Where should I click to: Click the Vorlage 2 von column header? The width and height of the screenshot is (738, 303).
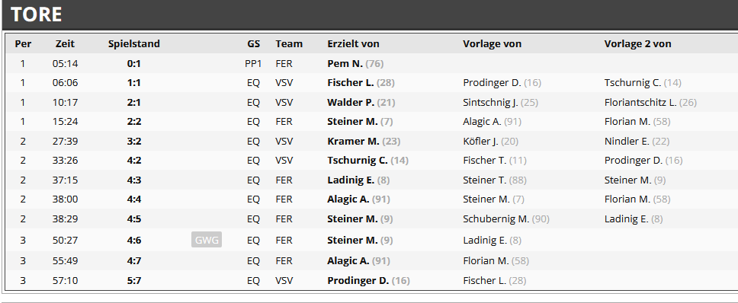click(x=638, y=43)
